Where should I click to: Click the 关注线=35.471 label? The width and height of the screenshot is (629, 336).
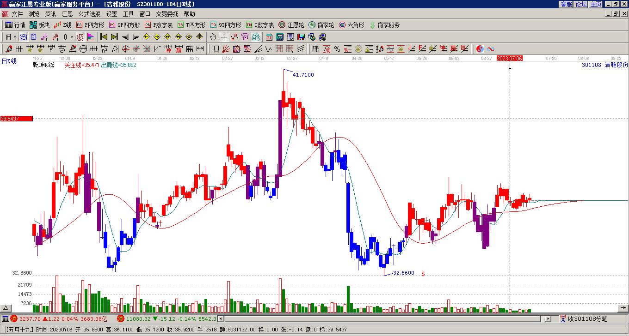(x=82, y=65)
